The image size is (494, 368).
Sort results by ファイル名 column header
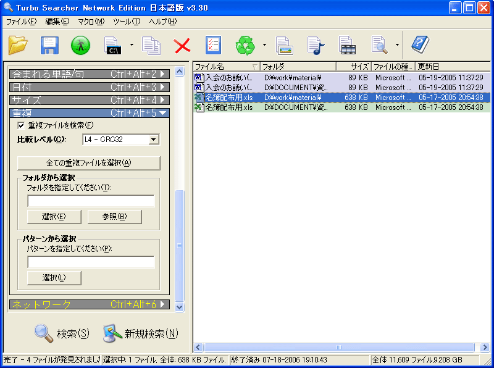click(x=226, y=67)
